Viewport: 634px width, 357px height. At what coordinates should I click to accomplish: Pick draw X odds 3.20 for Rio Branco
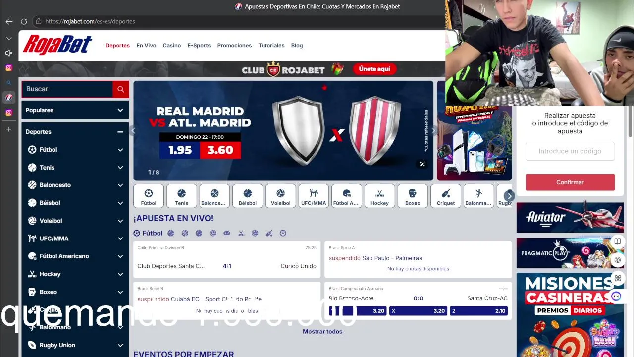[x=418, y=311]
